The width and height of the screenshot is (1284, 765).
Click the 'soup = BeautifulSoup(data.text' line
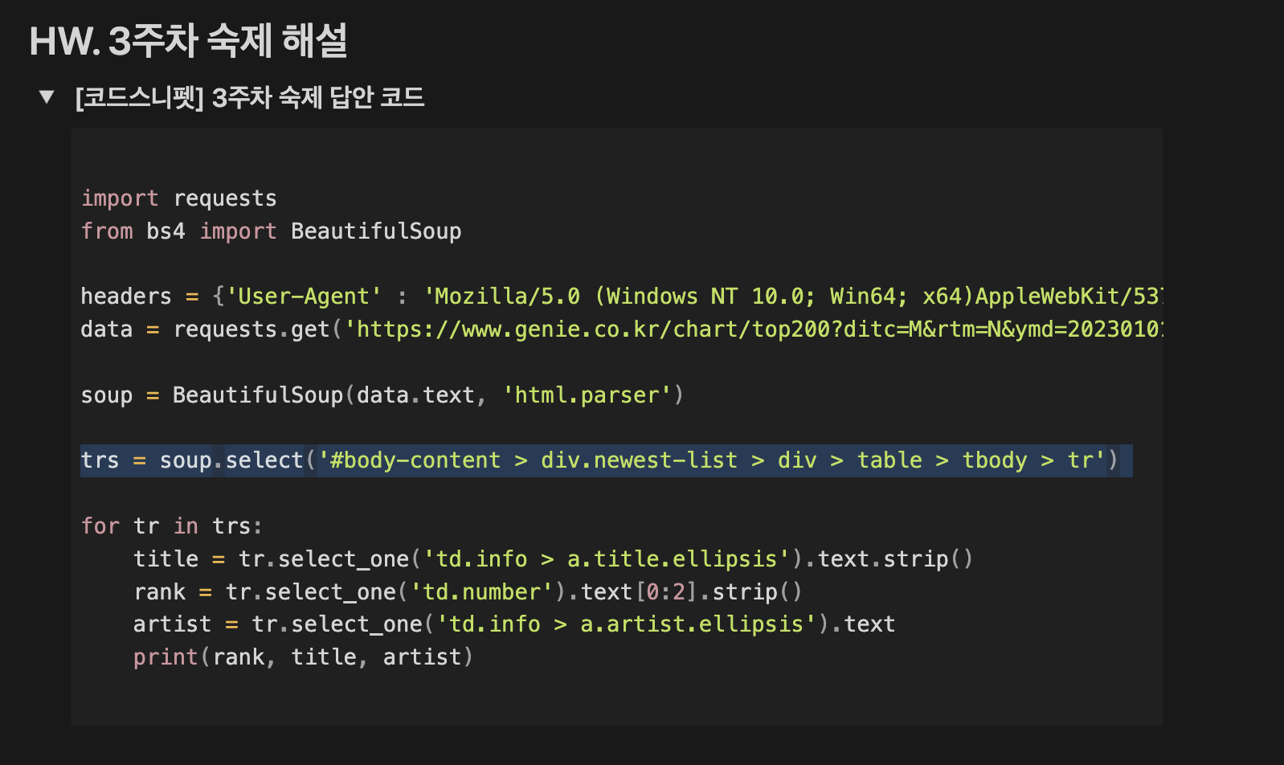[x=382, y=395]
